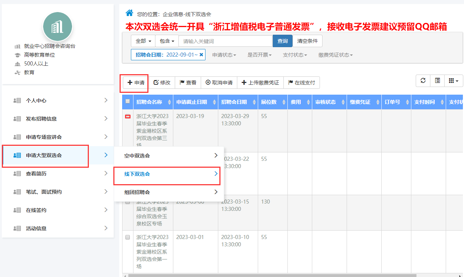Viewport: 464px width, 277px height.
Task: Remove the 招聘会日期 filter tag
Action: (201, 55)
